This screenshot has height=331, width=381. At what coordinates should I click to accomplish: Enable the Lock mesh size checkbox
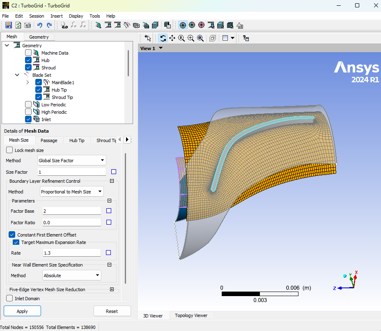point(9,150)
